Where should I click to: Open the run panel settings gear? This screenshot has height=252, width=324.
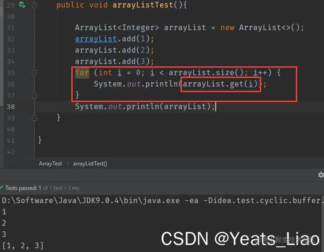pos(321,175)
